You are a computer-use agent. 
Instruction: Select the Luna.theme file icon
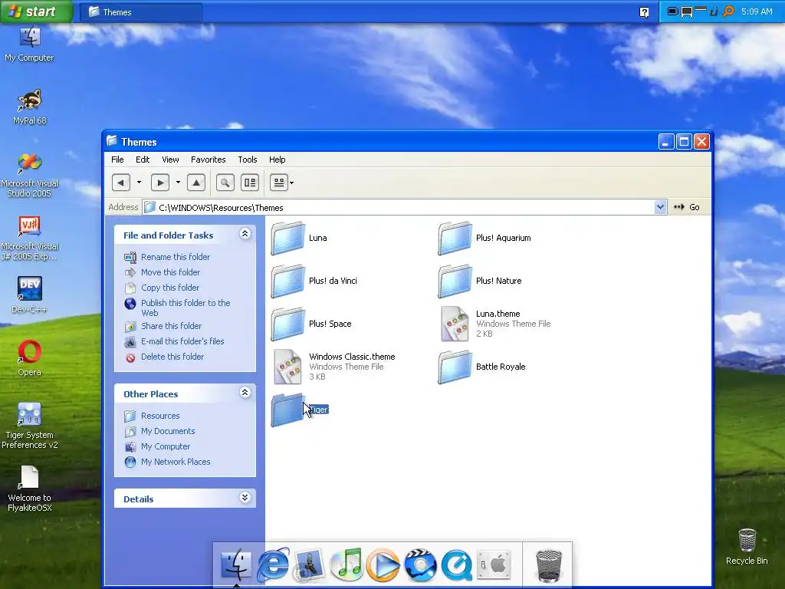tap(455, 324)
